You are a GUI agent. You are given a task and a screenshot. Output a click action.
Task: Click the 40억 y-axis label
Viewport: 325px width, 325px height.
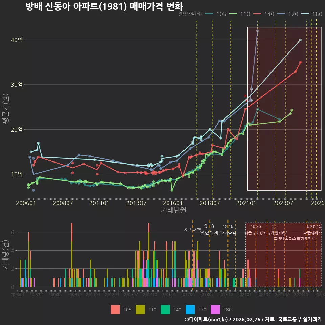(x=17, y=40)
